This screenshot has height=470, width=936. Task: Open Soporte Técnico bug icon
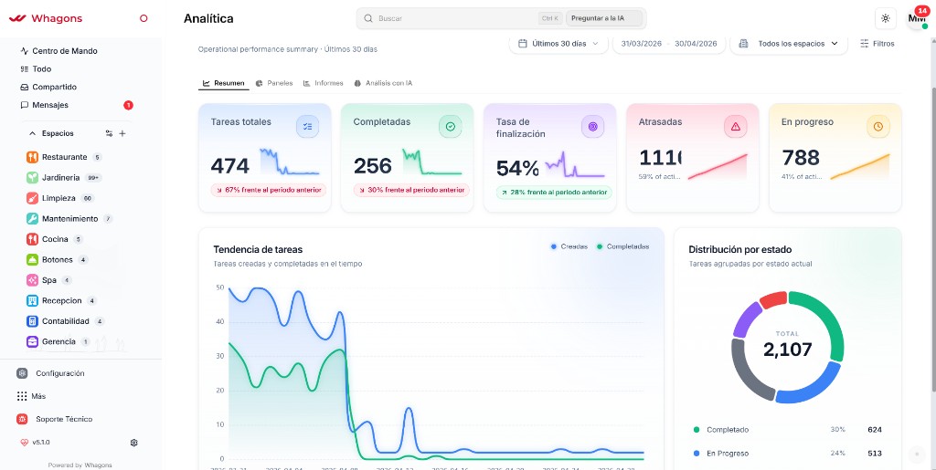pos(22,420)
